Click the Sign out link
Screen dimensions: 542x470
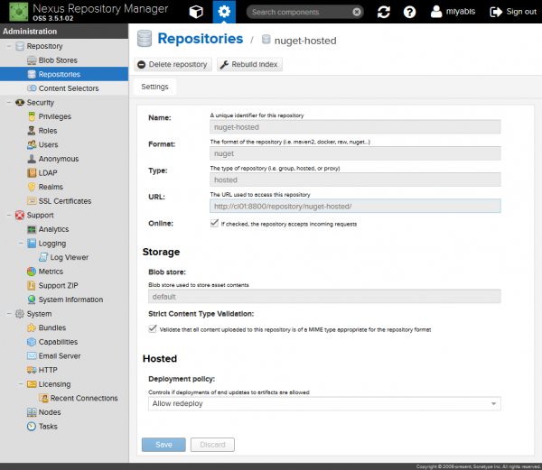(513, 12)
